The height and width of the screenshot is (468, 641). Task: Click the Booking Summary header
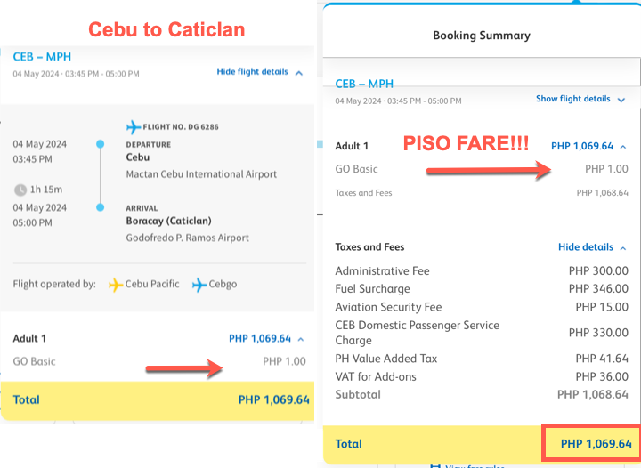(x=481, y=36)
